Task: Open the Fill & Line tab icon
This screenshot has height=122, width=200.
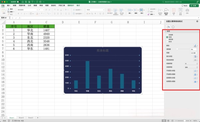Action: 168,27
